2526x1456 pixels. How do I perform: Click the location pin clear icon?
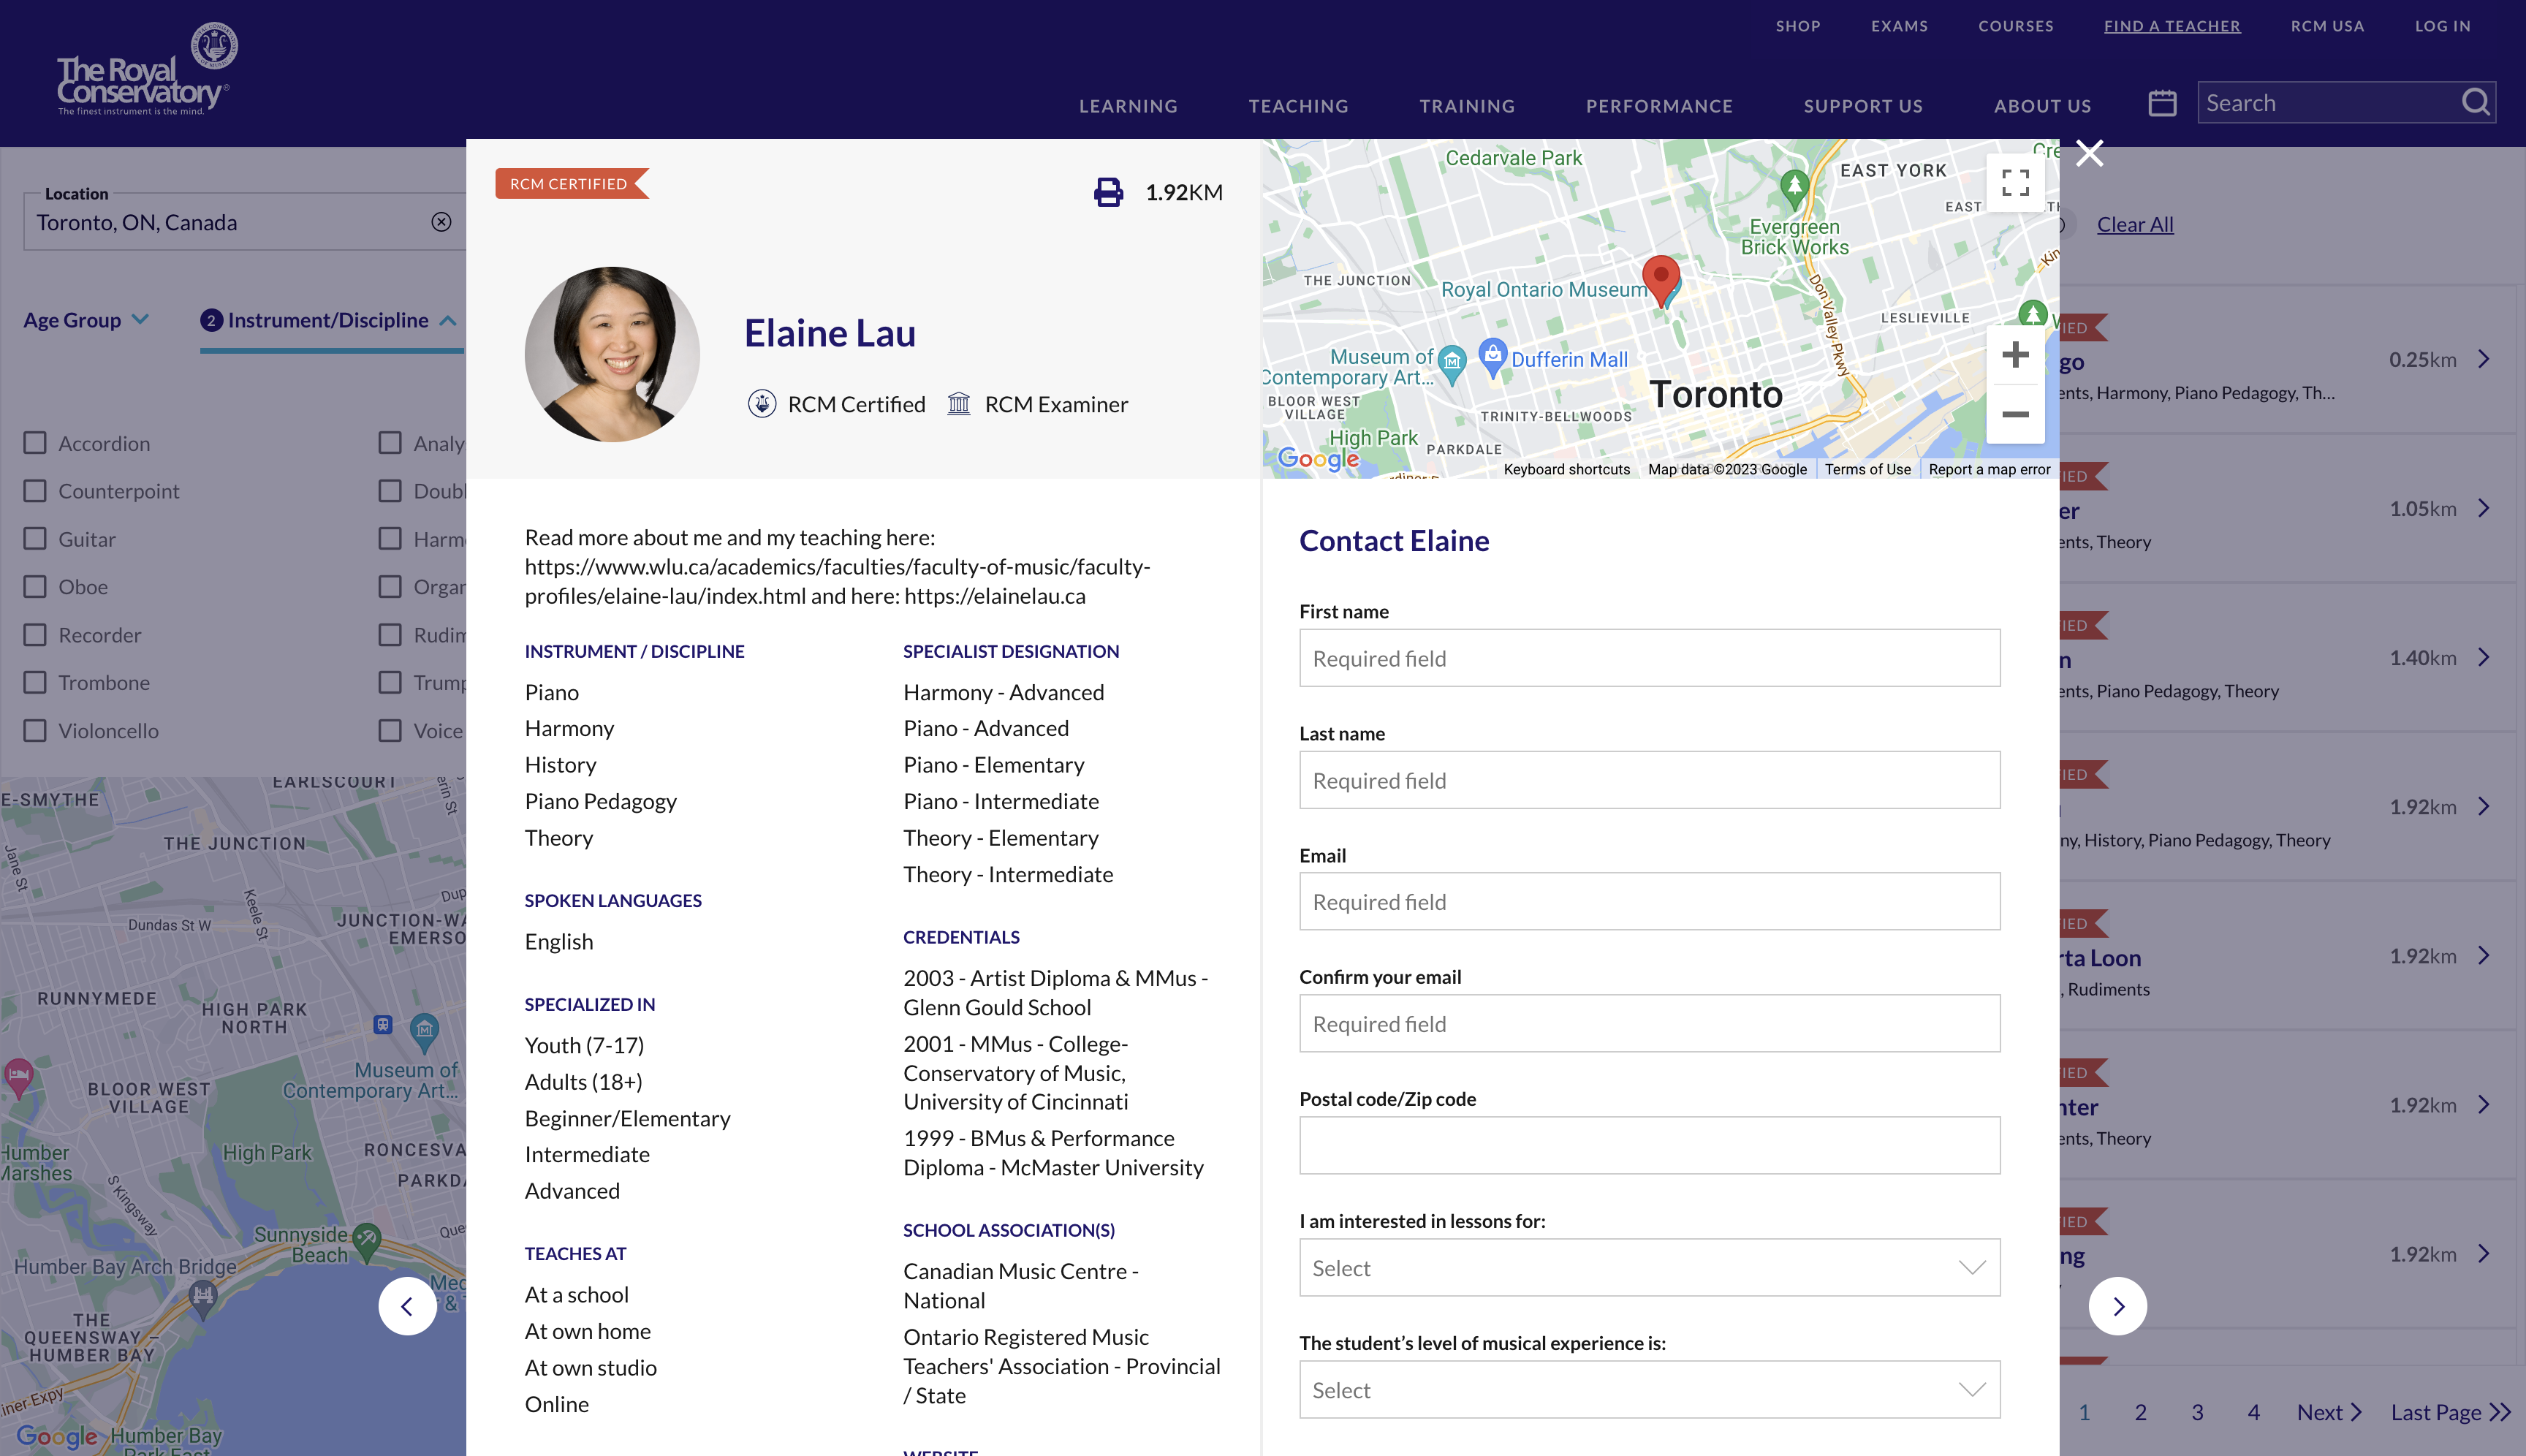[442, 222]
